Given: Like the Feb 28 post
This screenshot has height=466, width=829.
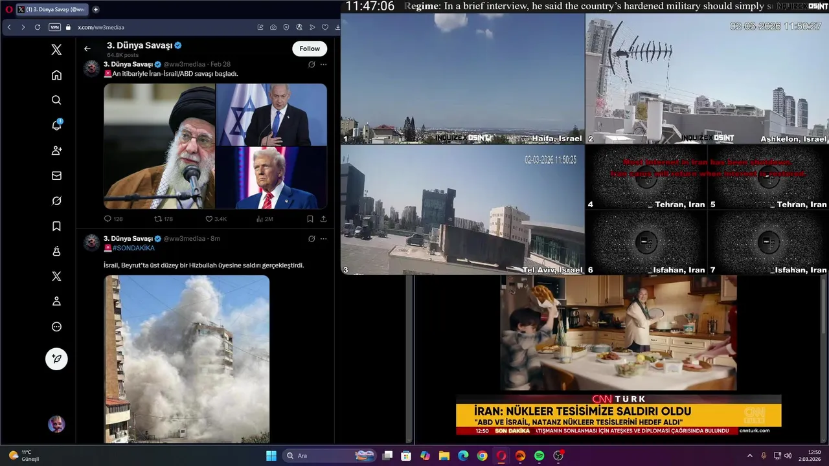Looking at the screenshot, I should pyautogui.click(x=216, y=219).
